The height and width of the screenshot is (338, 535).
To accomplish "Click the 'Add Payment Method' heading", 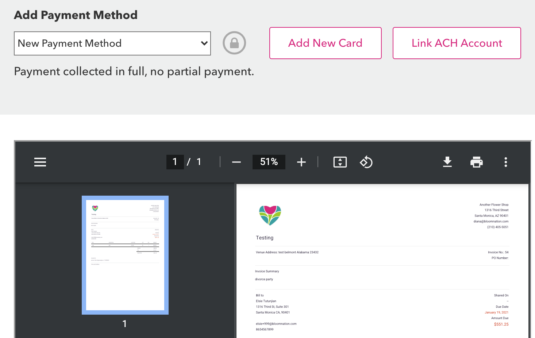I will tap(76, 15).
